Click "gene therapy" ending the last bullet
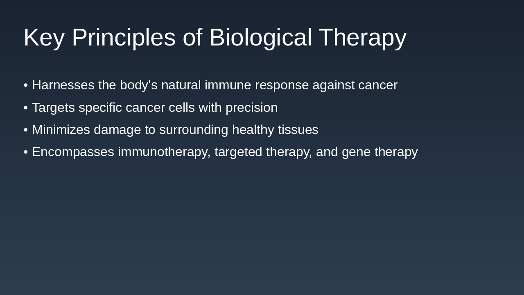 [x=379, y=152]
